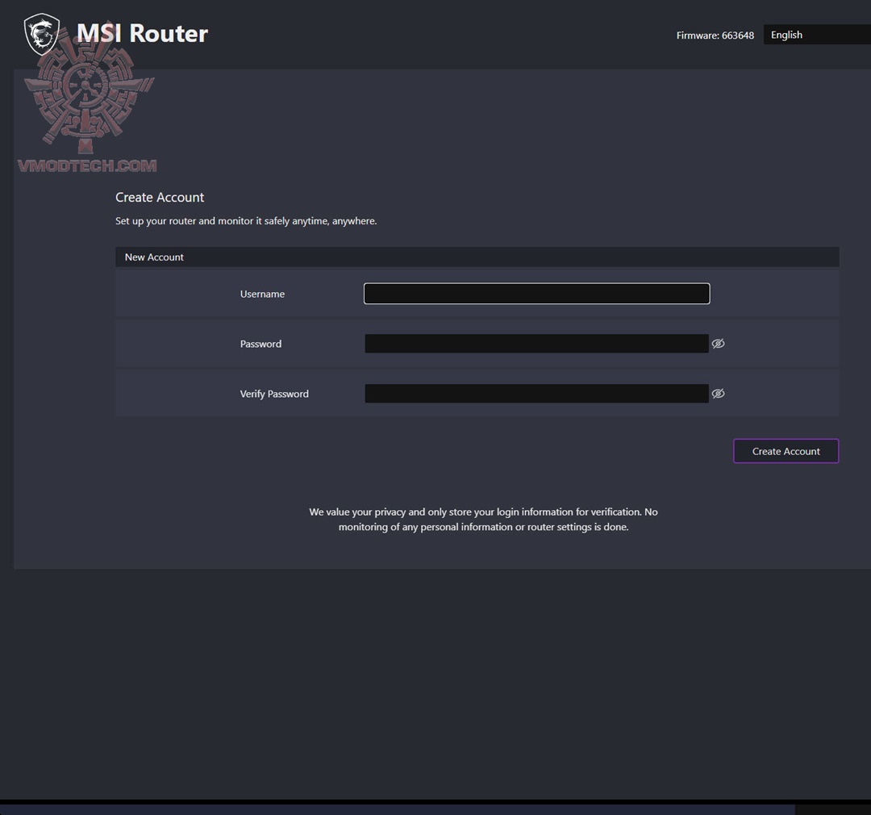871x815 pixels.
Task: Click the privacy notice text
Action: [483, 519]
